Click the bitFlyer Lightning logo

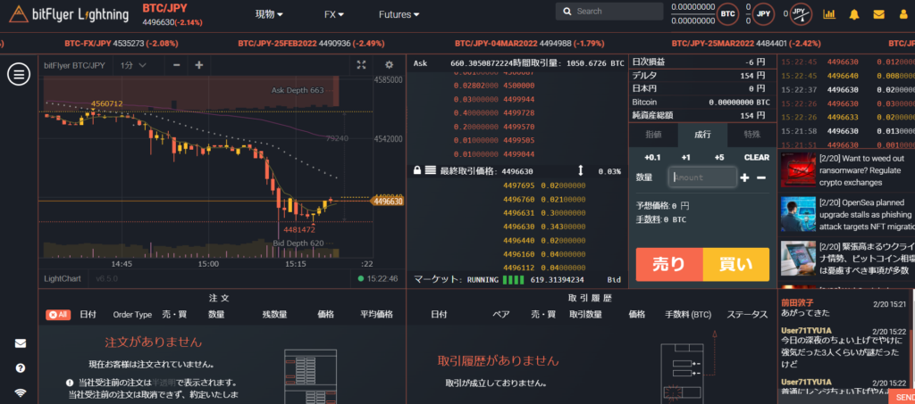point(69,14)
